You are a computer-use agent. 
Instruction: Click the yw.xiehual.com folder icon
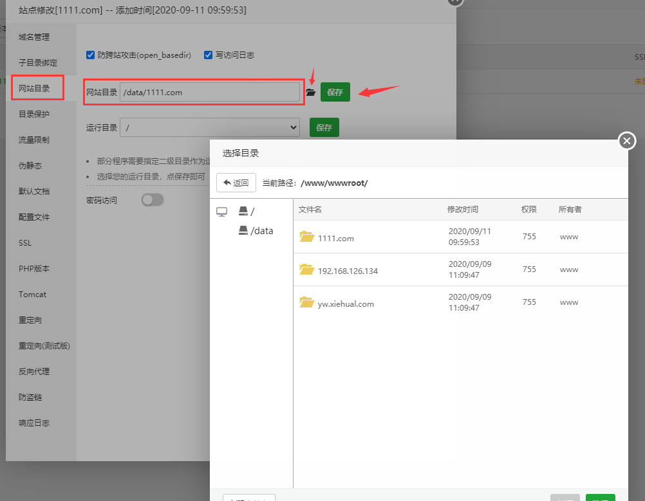(x=307, y=302)
